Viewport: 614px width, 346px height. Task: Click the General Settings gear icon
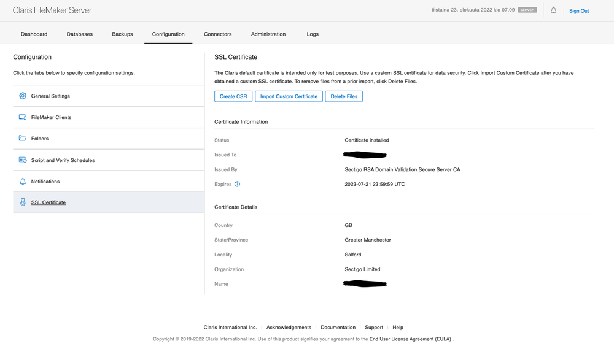coord(23,96)
